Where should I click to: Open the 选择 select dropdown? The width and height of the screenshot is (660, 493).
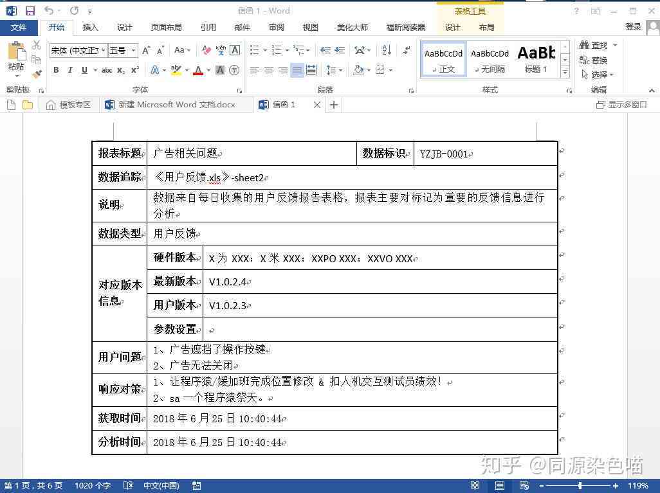tap(598, 75)
